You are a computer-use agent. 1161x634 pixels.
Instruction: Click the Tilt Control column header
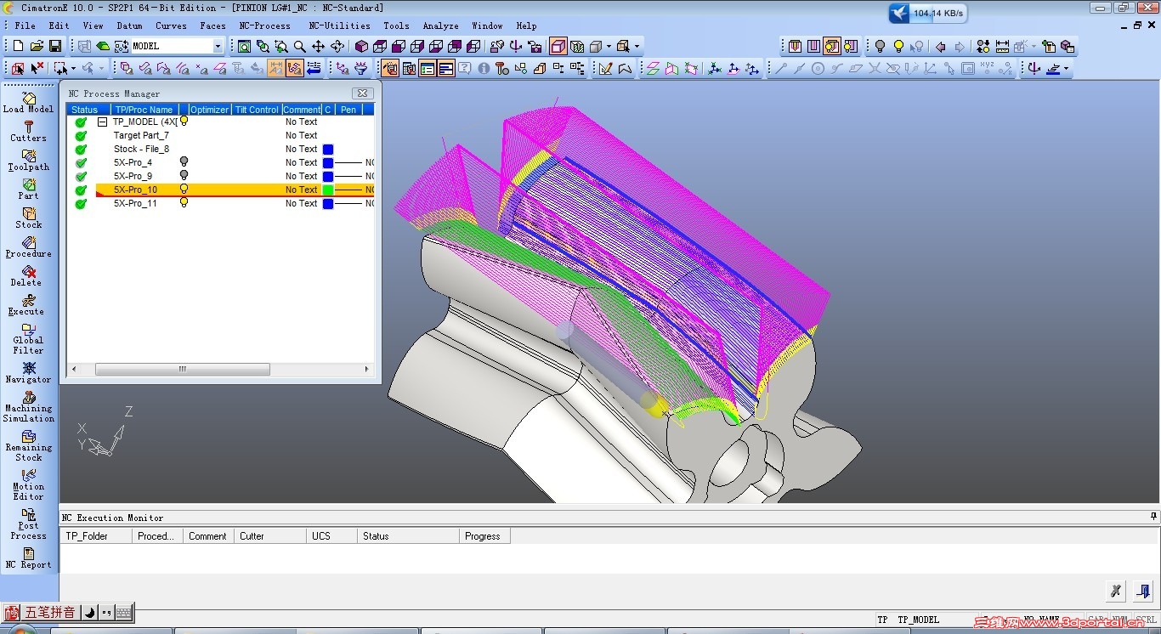point(257,110)
